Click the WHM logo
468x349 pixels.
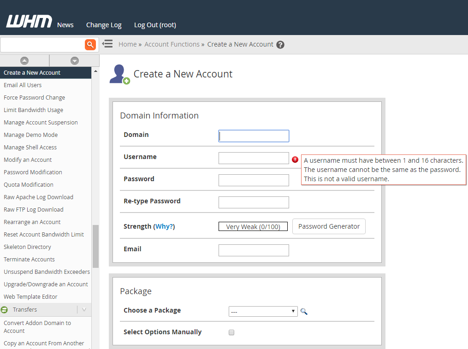[29, 22]
